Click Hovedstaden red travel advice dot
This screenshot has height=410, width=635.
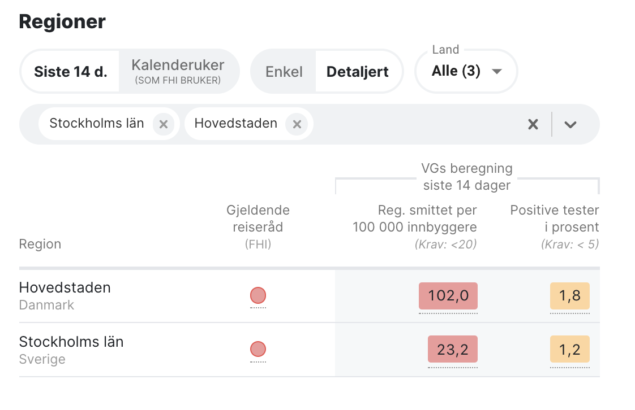coord(258,295)
